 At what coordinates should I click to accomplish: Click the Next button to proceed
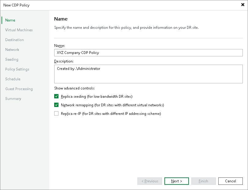pyautogui.click(x=176, y=181)
